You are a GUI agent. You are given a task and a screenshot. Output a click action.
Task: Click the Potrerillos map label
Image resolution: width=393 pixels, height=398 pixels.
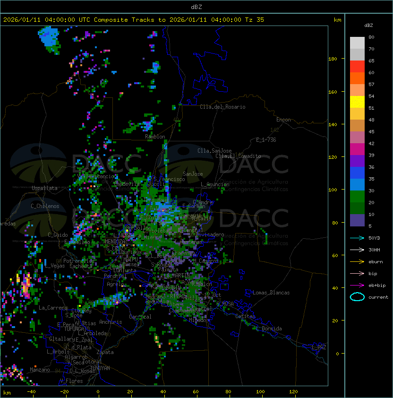[79, 261]
